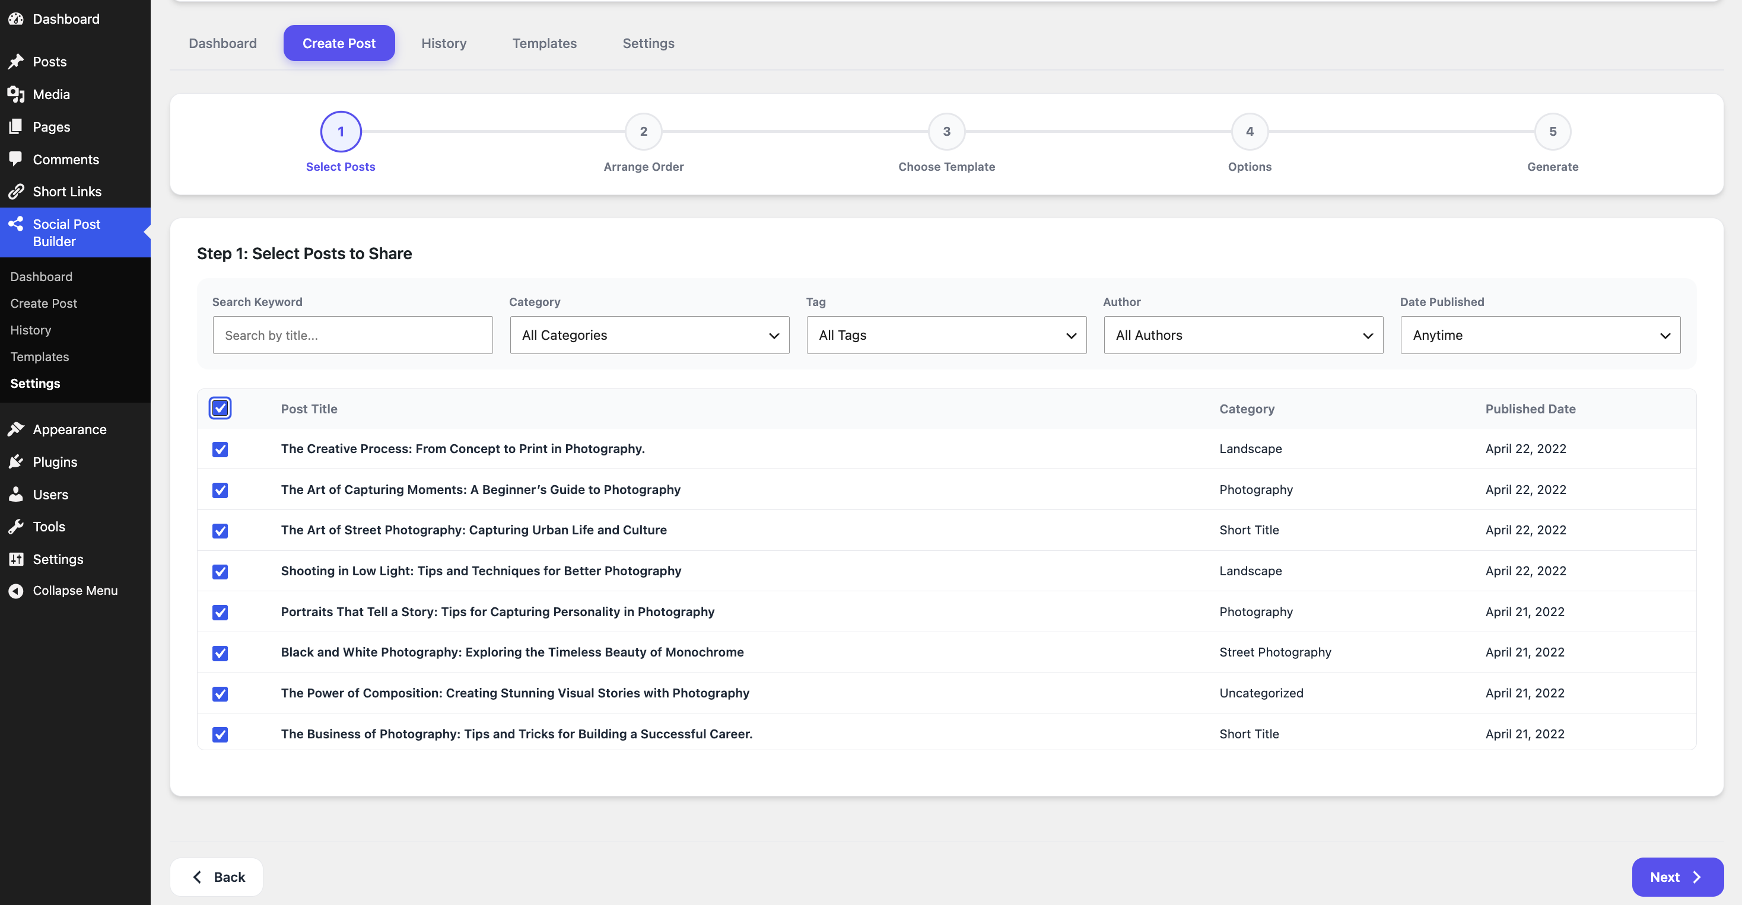Open the All Tags dropdown

(946, 335)
